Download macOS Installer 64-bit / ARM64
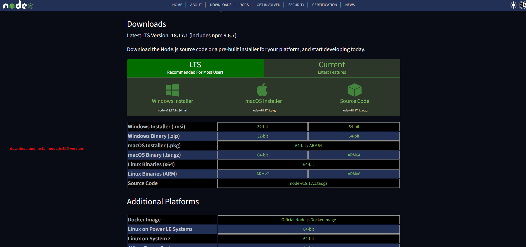The image size is (526, 247). (309, 146)
